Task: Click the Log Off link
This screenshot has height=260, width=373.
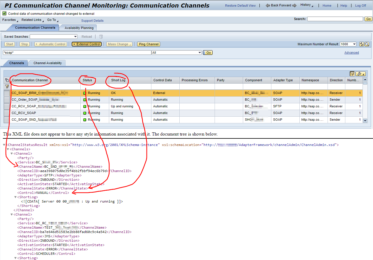Action: [360, 6]
